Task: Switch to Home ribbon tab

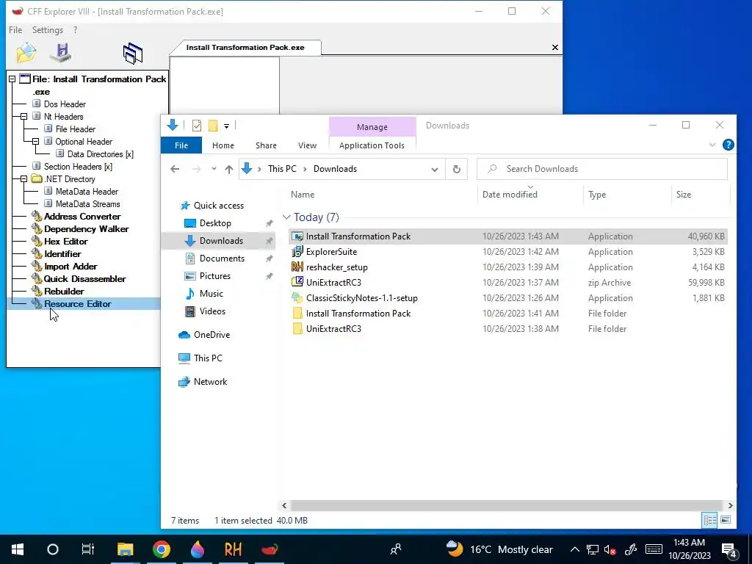Action: pyautogui.click(x=223, y=145)
